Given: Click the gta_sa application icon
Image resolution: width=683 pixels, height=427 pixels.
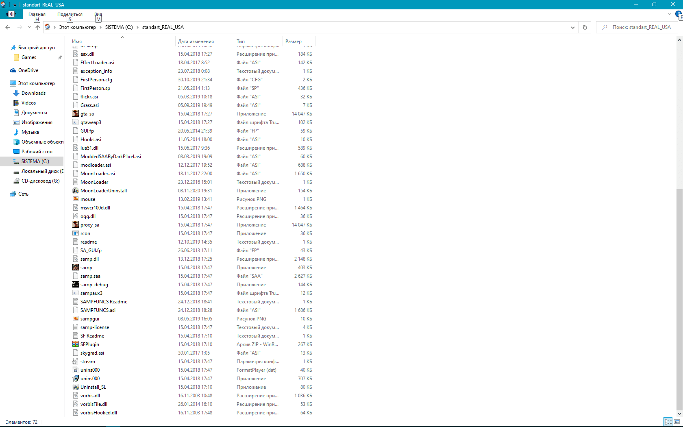Looking at the screenshot, I should coord(76,114).
